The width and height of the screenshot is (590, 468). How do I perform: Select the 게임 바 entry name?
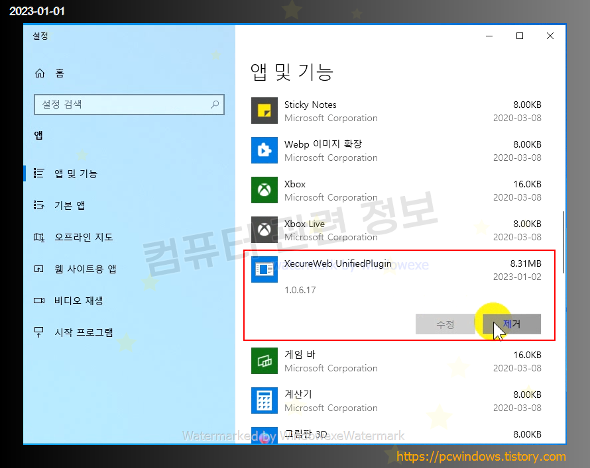pyautogui.click(x=300, y=355)
